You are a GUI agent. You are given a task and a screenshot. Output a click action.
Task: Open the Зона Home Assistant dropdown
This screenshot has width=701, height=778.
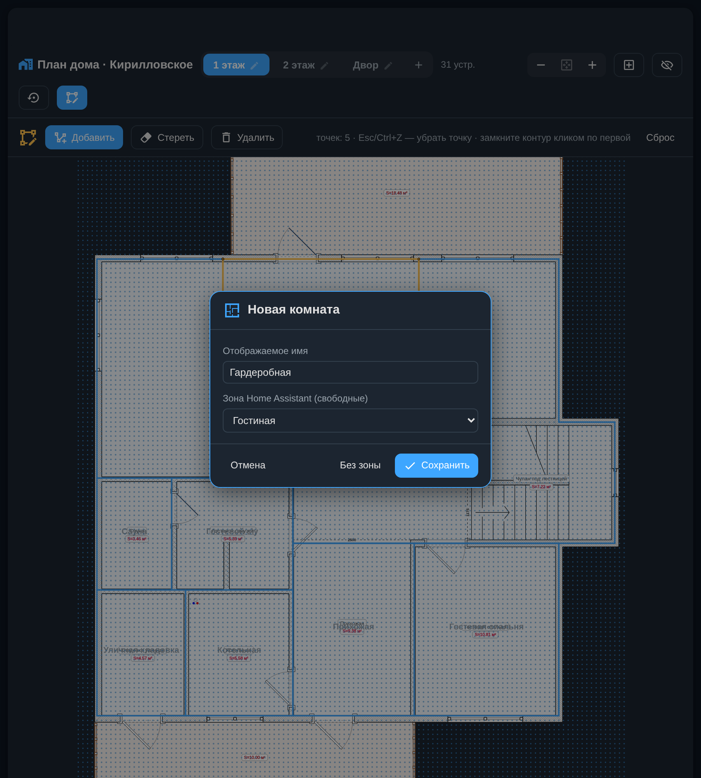pos(350,421)
